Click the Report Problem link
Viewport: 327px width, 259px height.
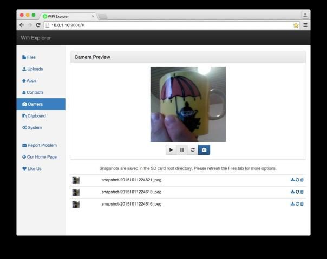coord(42,145)
